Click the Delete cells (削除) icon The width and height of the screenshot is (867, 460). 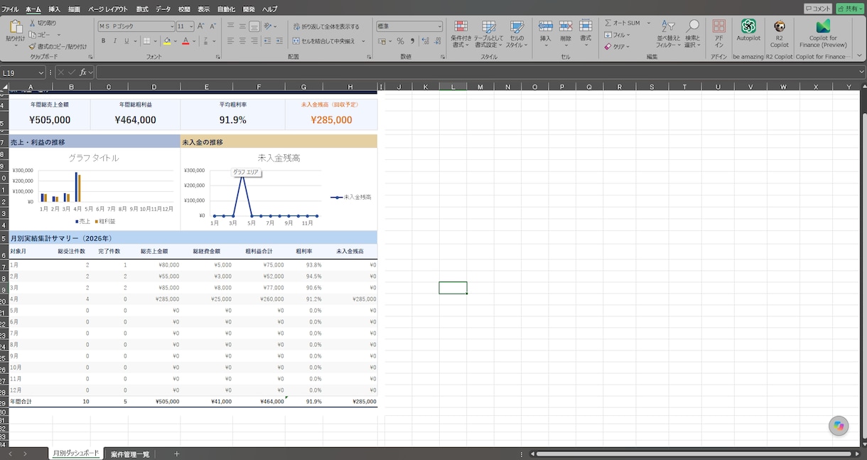tap(566, 26)
